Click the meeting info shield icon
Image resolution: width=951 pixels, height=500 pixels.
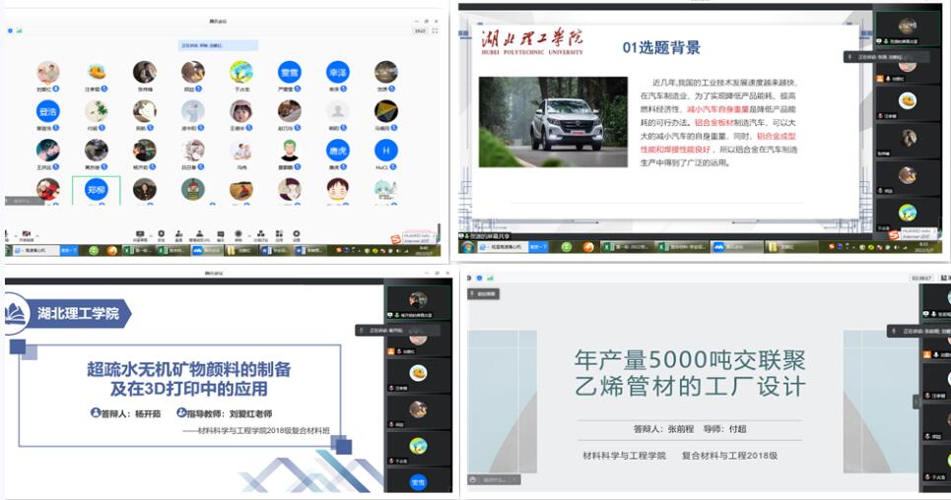pos(10,31)
